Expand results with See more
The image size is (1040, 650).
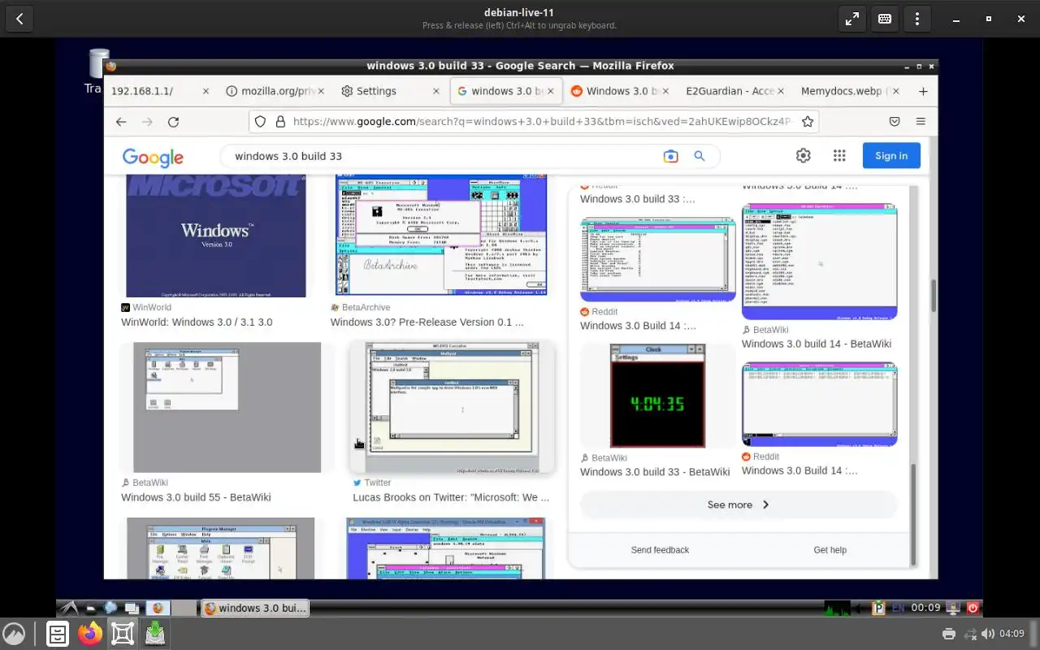[x=738, y=505]
